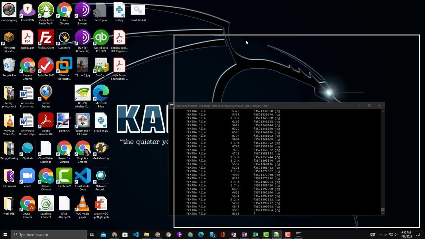Image resolution: width=425 pixels, height=239 pixels.
Task: Launch GnuCash desktop shortcut
Action: point(101,67)
